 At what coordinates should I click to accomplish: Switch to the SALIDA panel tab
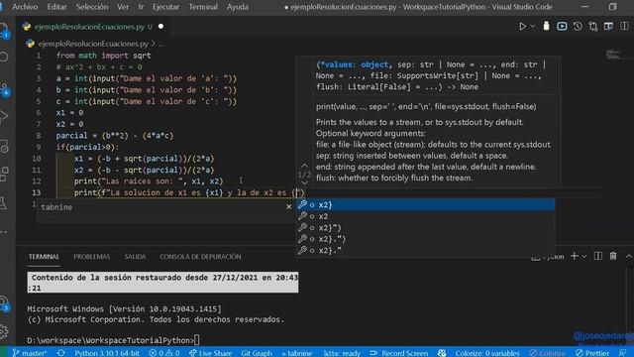click(135, 257)
